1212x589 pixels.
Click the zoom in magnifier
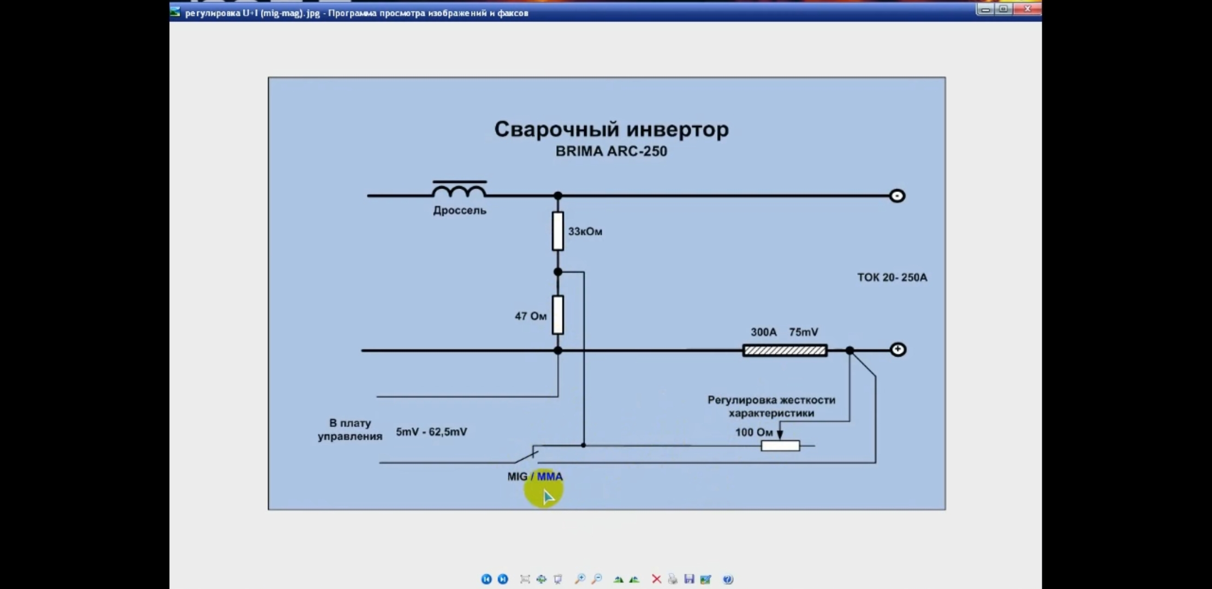click(x=580, y=579)
